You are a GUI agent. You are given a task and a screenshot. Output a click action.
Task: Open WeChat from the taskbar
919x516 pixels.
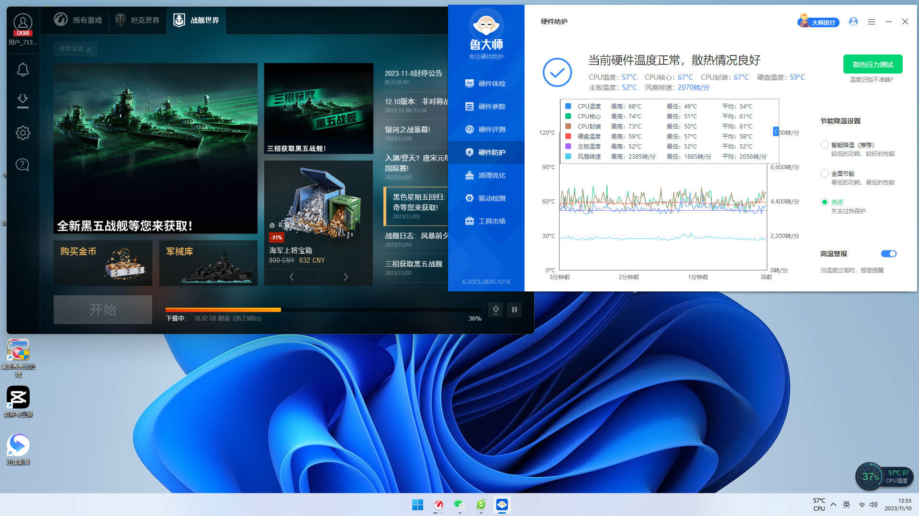pos(459,505)
